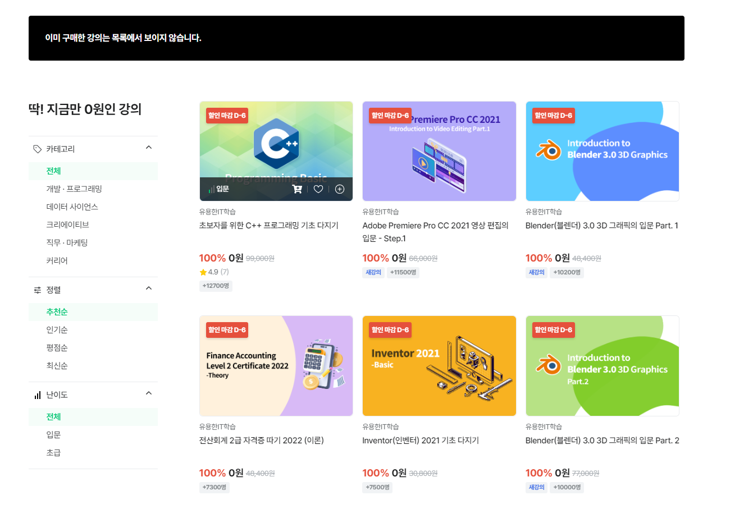Open Inventor 2021 Basic thumbnail

(439, 366)
